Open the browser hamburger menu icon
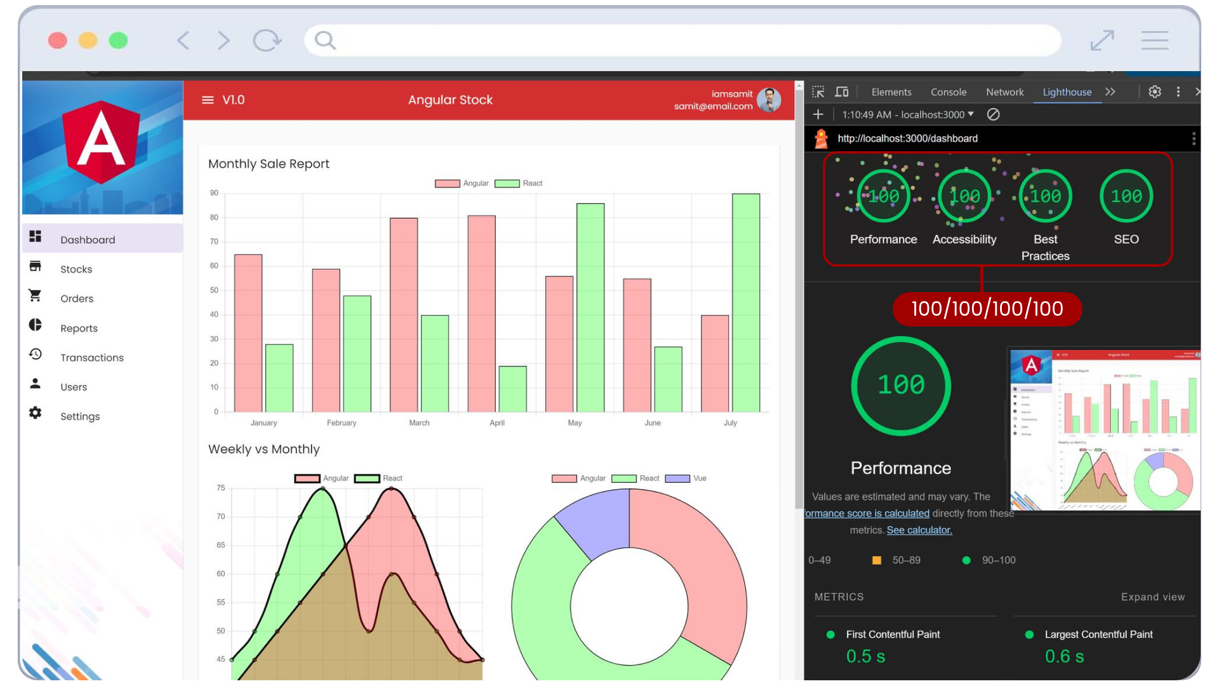Image resolution: width=1219 pixels, height=686 pixels. (1155, 41)
